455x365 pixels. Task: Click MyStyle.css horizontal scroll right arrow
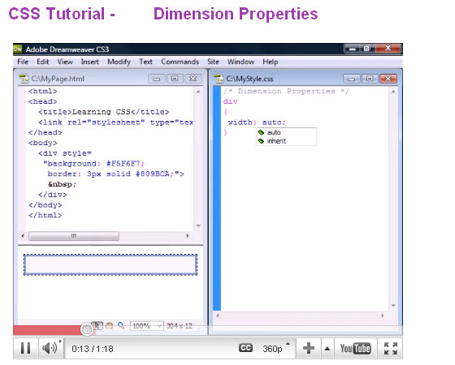(383, 316)
